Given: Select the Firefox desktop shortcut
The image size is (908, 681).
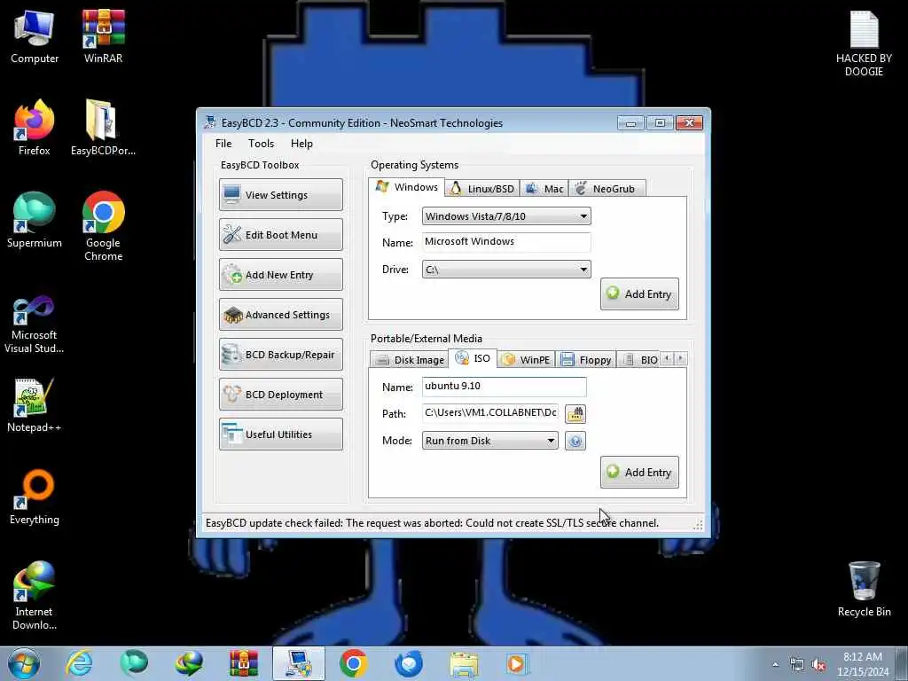Looking at the screenshot, I should 35,128.
